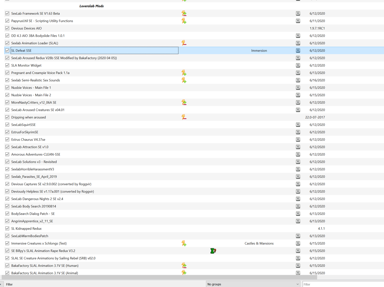384x287 pixels.
Task: Toggle Estrus Chaurus V4.37se checkbox
Action: coord(7,140)
